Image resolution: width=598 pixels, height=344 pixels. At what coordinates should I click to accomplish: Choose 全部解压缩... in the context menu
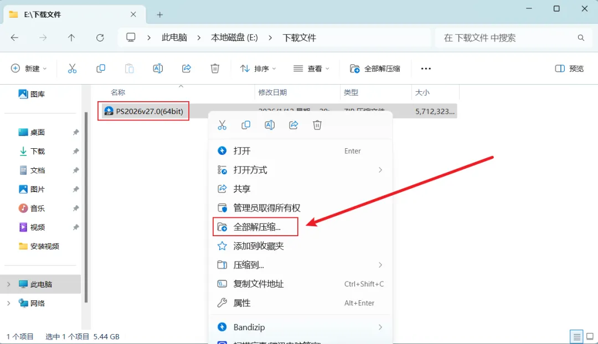[x=301, y=227]
